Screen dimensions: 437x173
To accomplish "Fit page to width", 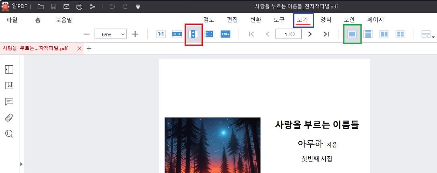I will (x=177, y=34).
